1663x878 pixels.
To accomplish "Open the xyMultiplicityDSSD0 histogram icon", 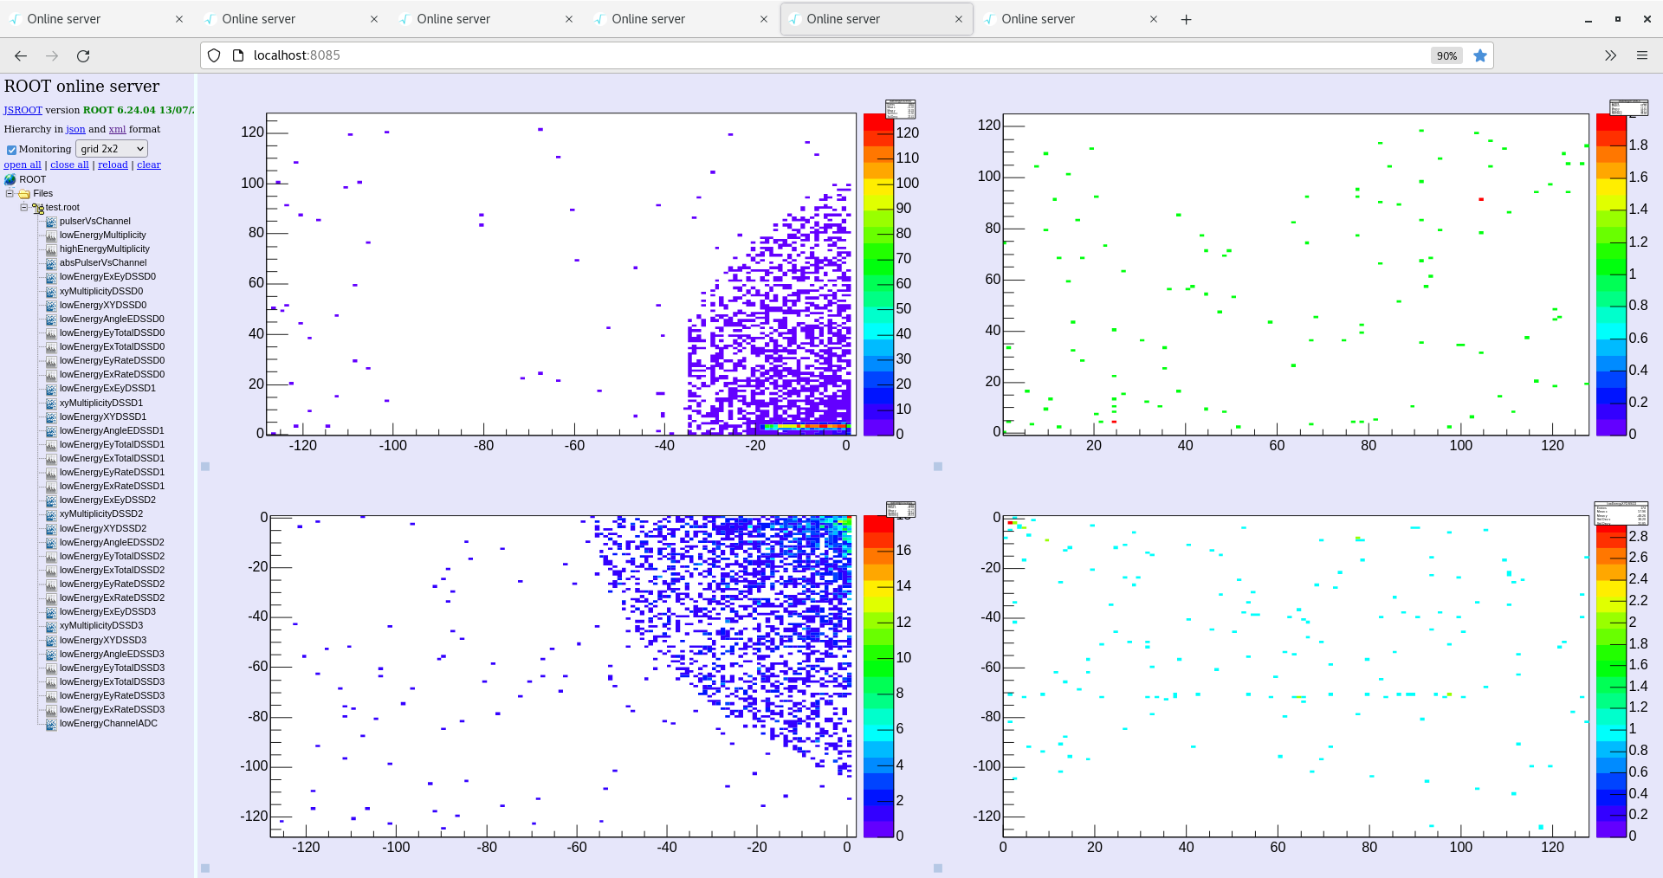I will tap(51, 291).
